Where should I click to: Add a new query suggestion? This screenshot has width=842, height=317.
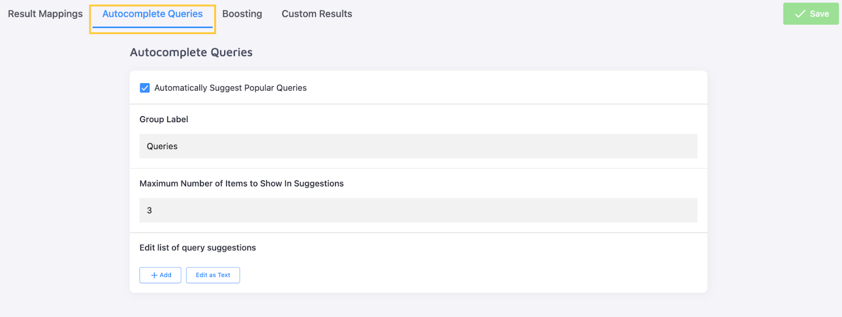coord(161,275)
